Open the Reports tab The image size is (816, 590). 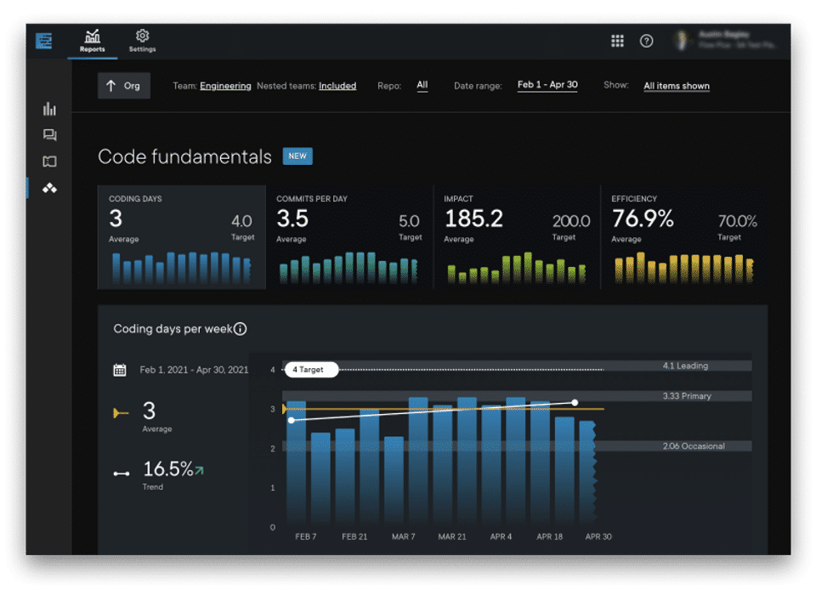pyautogui.click(x=92, y=41)
